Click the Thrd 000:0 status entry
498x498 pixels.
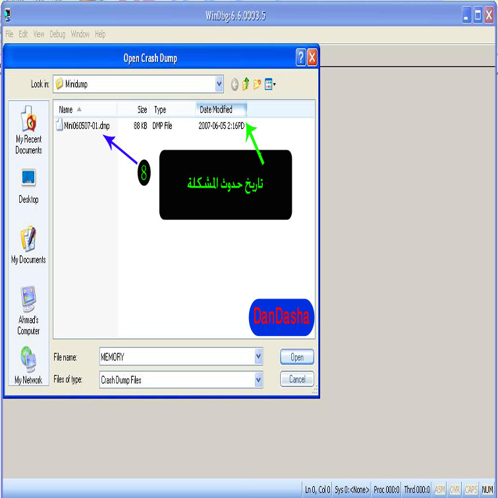point(417,489)
